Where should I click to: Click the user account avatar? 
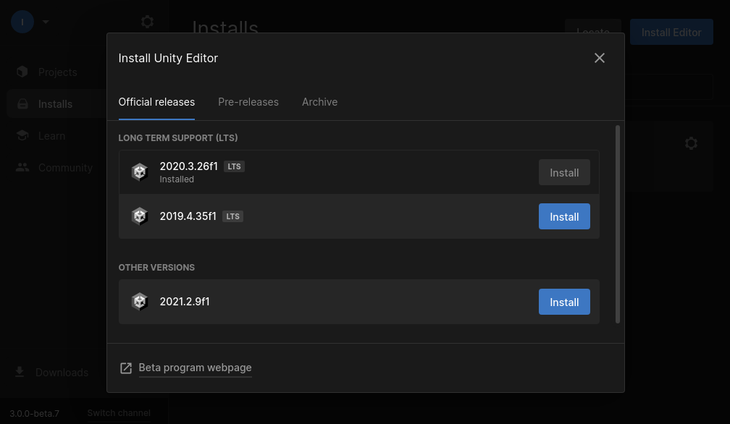(x=22, y=22)
